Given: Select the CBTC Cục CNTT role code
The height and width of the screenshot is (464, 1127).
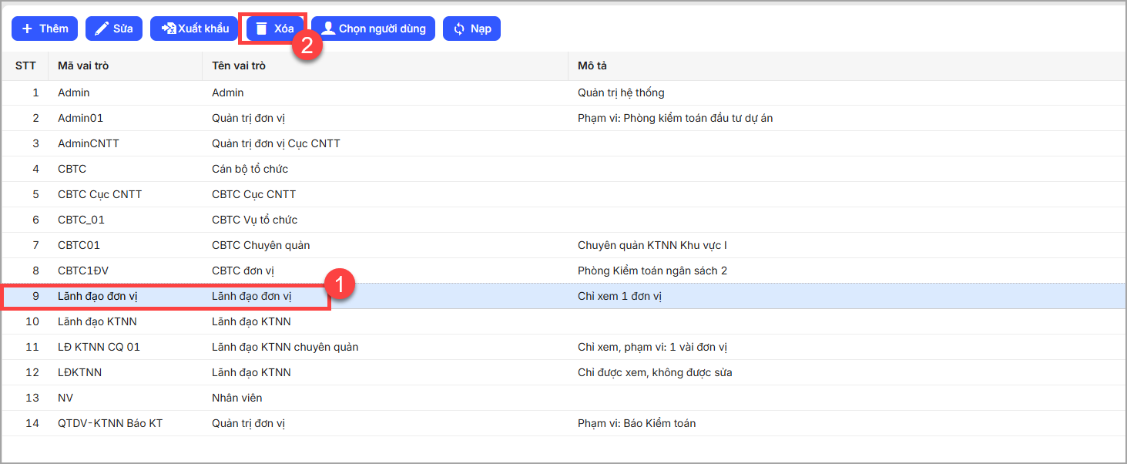Looking at the screenshot, I should pos(99,194).
